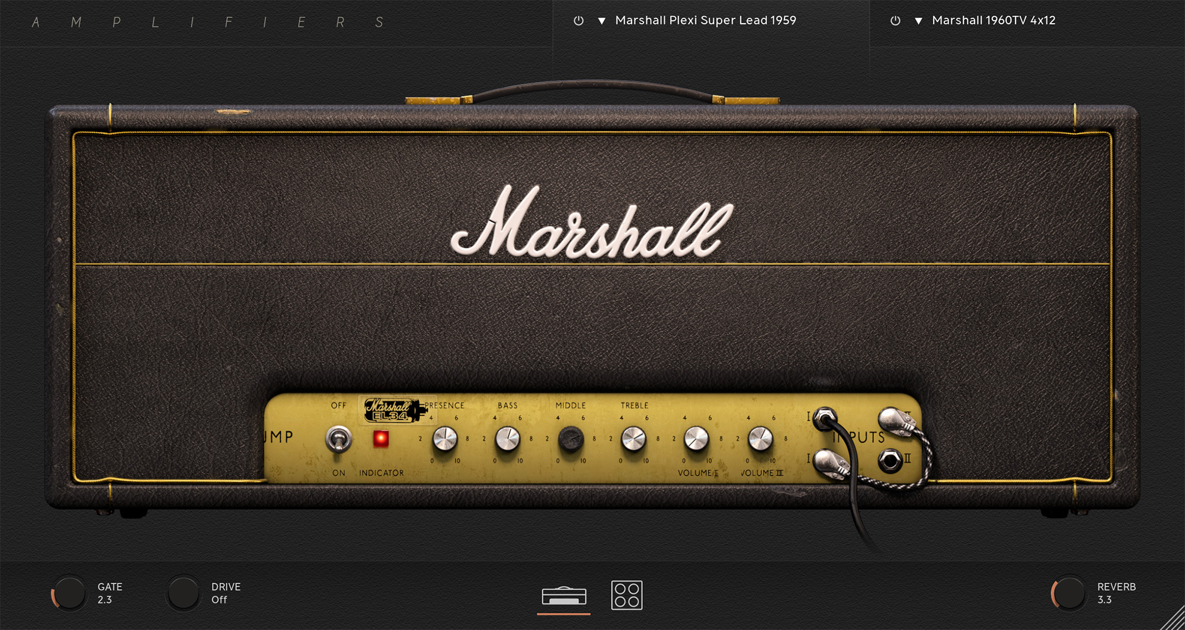Click the GATE knob at 2.3

(69, 593)
